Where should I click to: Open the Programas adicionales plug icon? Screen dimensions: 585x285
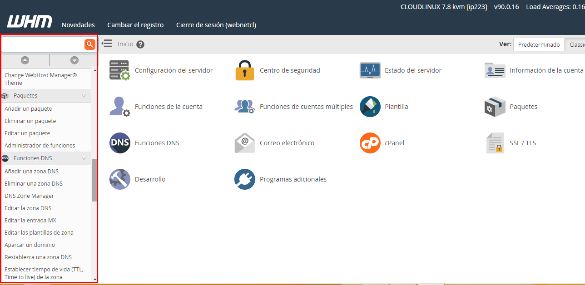245,179
